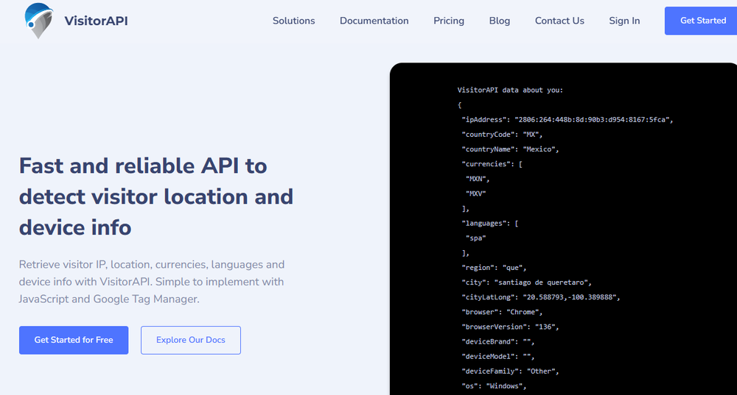Image resolution: width=737 pixels, height=395 pixels.
Task: Click the "browser": "Chrome" line
Action: [x=502, y=312]
